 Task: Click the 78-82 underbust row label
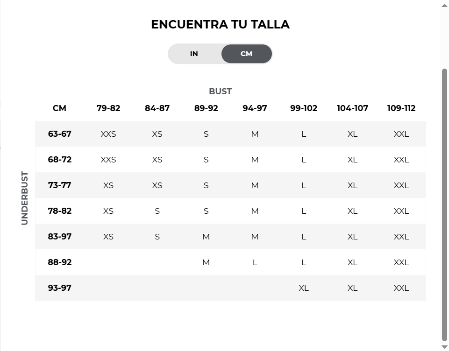pyautogui.click(x=59, y=211)
